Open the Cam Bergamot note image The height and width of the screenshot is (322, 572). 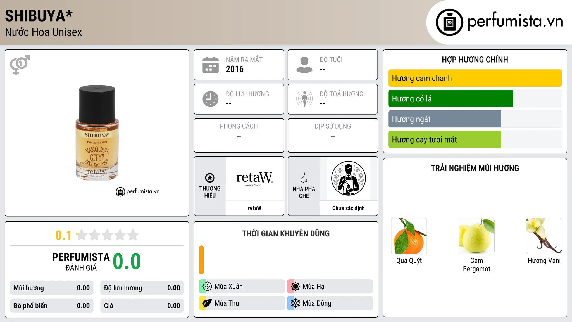click(x=476, y=236)
